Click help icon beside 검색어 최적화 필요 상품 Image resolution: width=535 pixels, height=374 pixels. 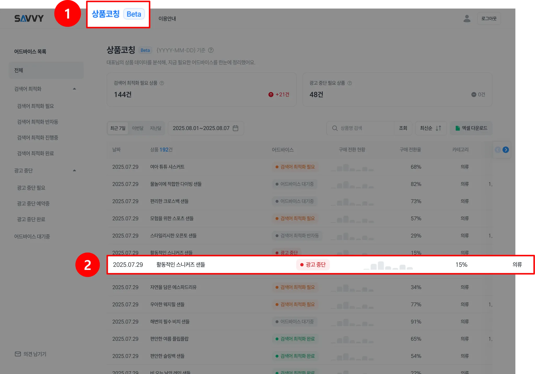162,83
